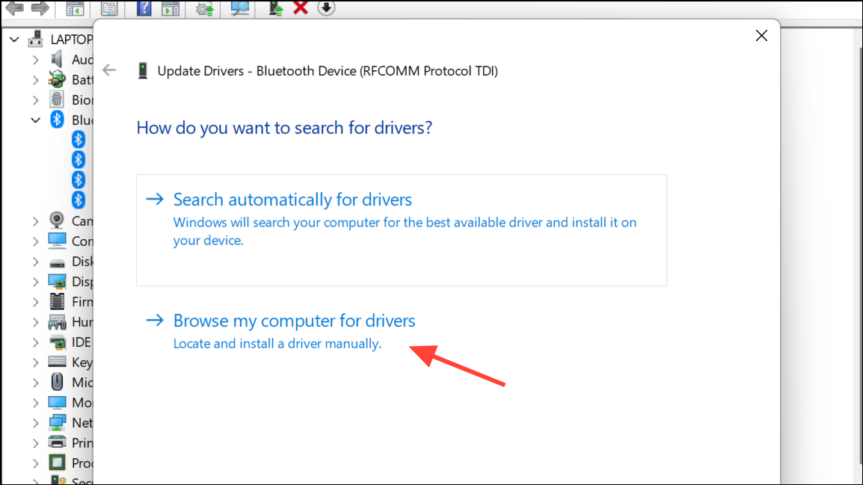Expand the Print queues chevron
863x485 pixels.
(35, 442)
